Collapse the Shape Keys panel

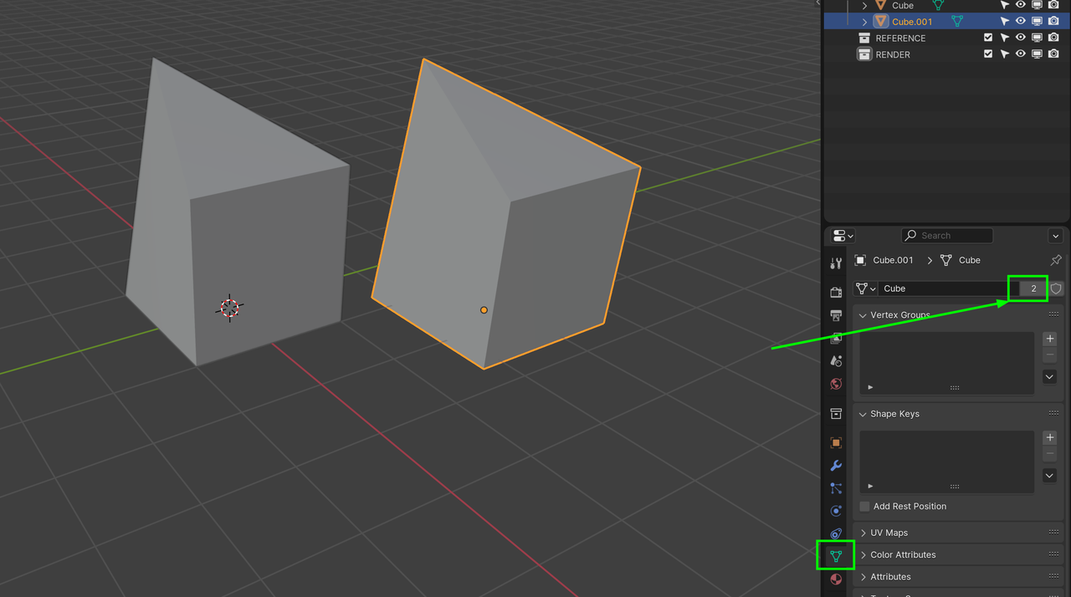tap(863, 414)
